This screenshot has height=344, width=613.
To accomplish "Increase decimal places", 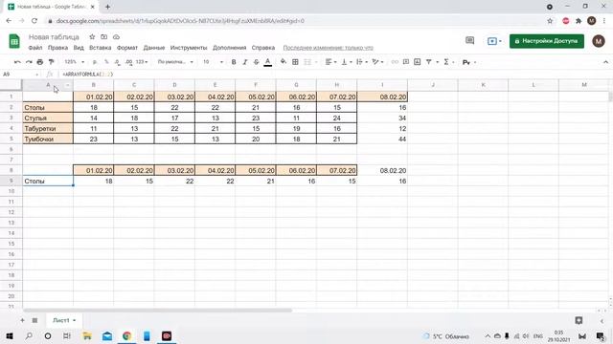I will pyautogui.click(x=129, y=62).
